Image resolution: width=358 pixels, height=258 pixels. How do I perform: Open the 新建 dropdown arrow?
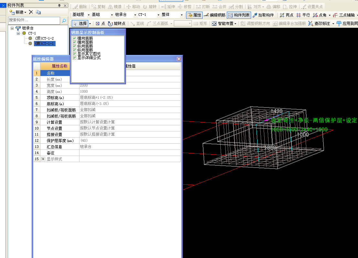point(25,12)
